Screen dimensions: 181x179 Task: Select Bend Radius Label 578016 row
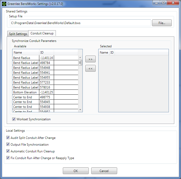(45, 87)
